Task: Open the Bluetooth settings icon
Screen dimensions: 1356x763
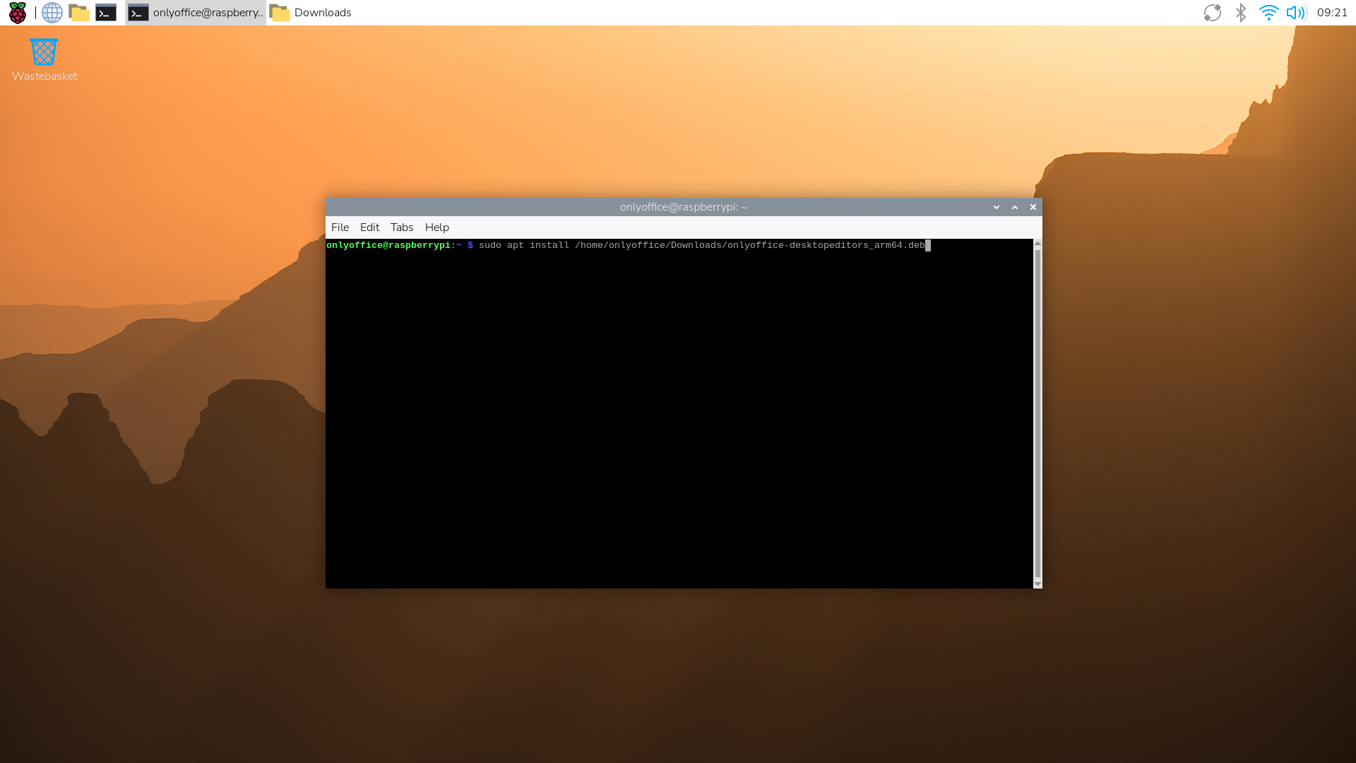Action: click(x=1241, y=12)
